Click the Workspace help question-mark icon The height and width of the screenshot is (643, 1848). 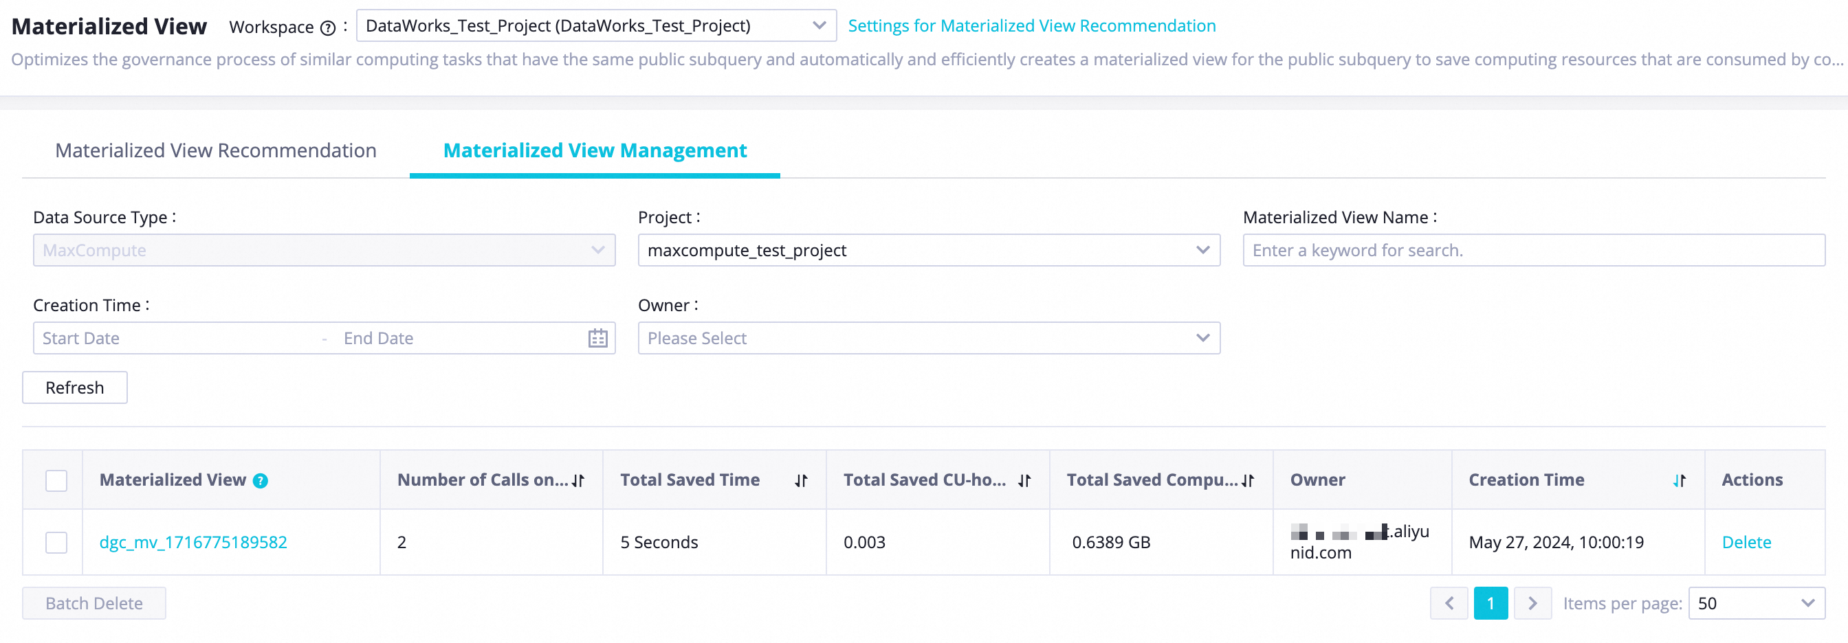(x=328, y=28)
